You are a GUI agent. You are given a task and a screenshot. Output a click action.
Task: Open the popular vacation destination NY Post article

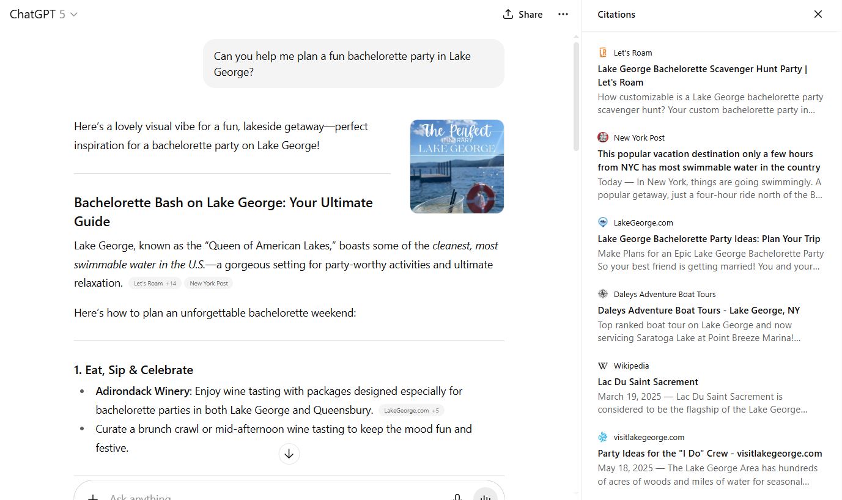709,161
